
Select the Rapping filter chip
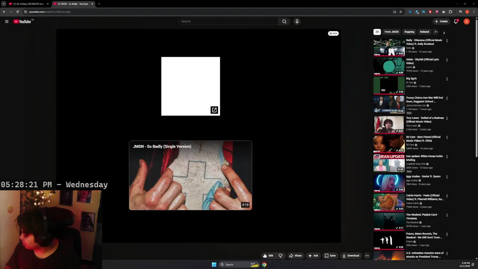click(409, 32)
